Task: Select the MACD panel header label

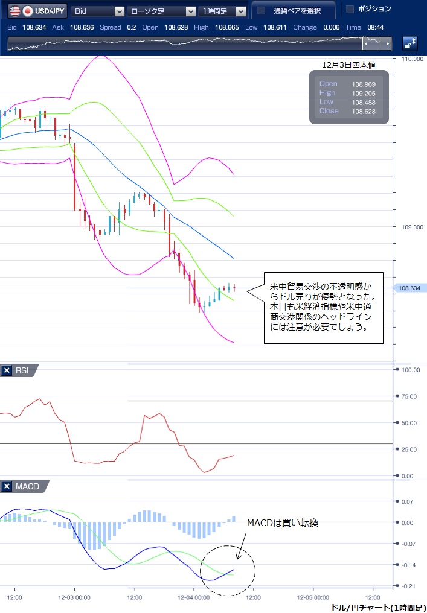Action: (27, 487)
